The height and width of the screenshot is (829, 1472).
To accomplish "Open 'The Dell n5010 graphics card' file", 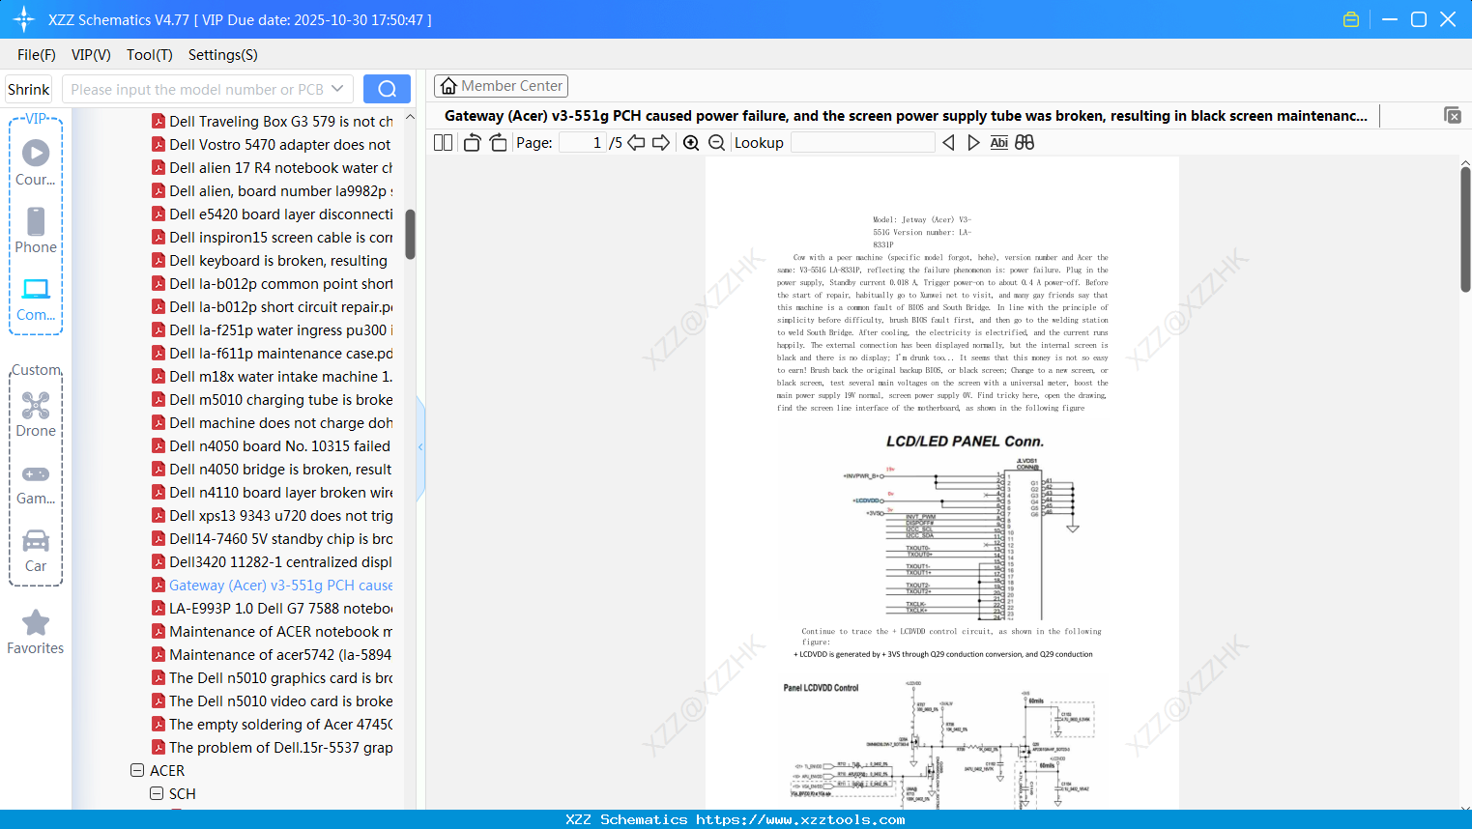I will tap(280, 677).
